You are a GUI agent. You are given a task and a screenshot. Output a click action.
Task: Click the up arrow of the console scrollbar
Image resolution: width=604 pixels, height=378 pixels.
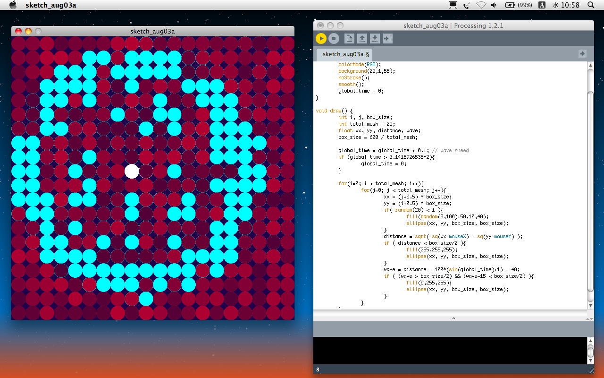(590, 341)
